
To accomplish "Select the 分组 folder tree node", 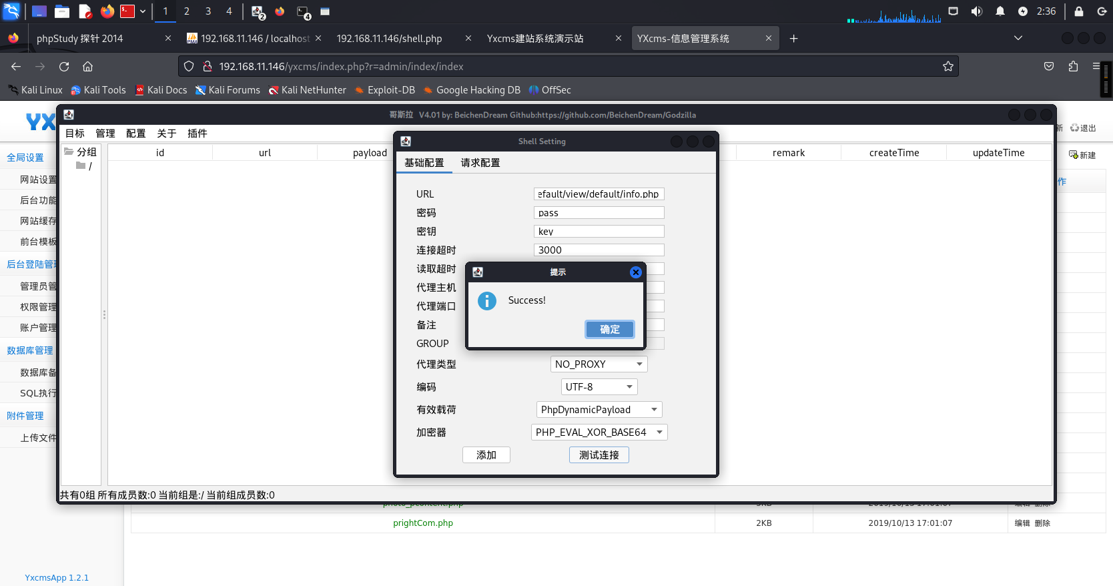I will click(x=81, y=152).
